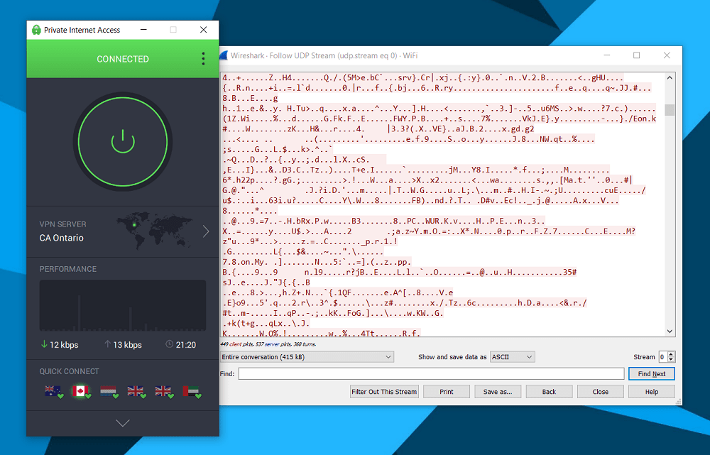Click the stream scrollbar down arrow

[670, 331]
